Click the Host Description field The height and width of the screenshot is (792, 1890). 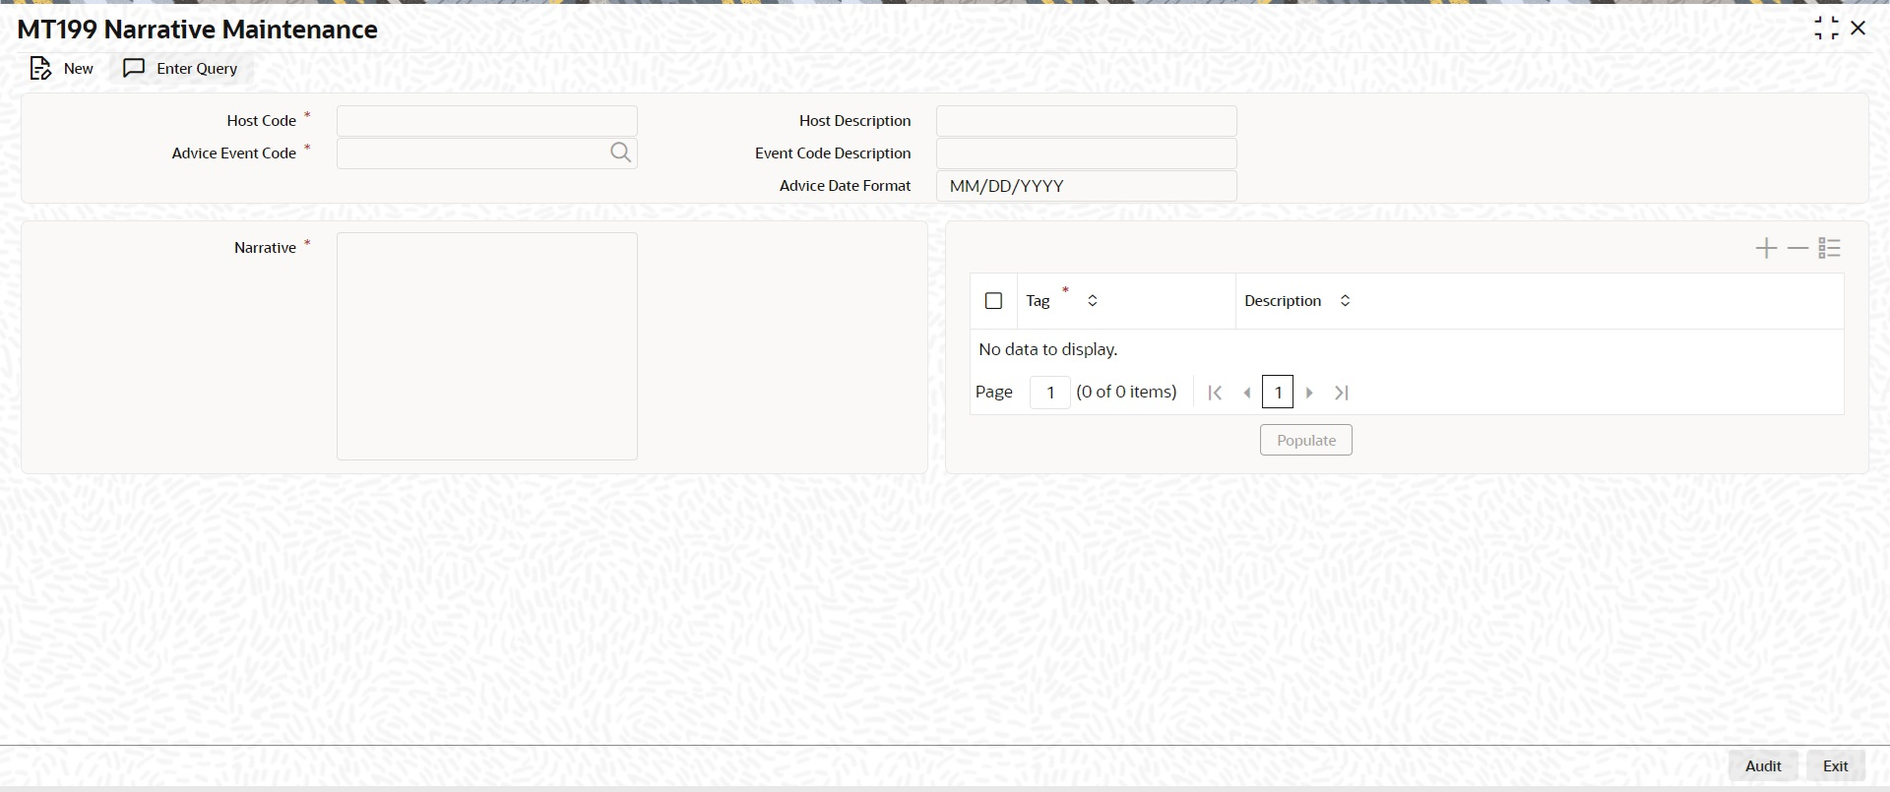(1087, 121)
